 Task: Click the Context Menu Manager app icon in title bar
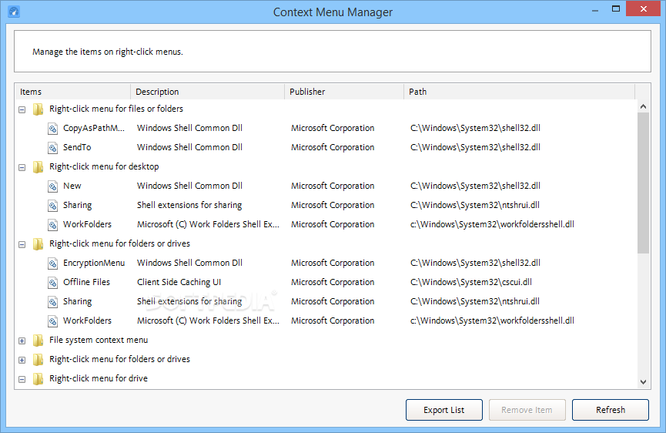coord(14,12)
